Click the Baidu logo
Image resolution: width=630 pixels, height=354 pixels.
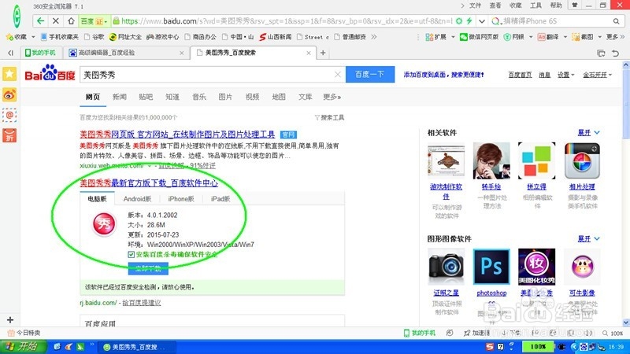(x=50, y=73)
